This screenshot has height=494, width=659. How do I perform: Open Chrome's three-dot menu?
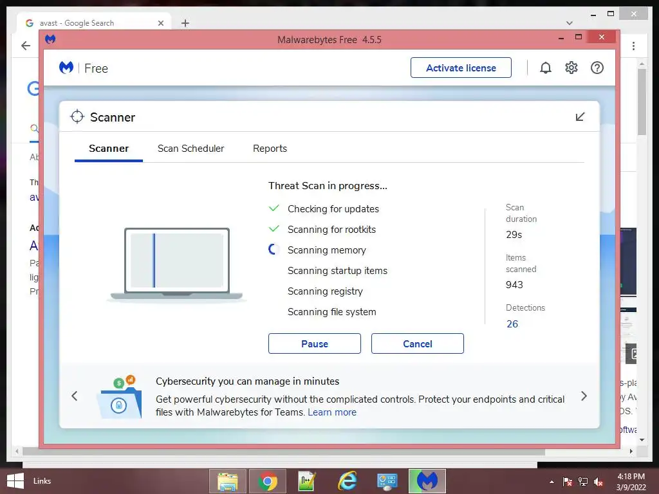(633, 46)
